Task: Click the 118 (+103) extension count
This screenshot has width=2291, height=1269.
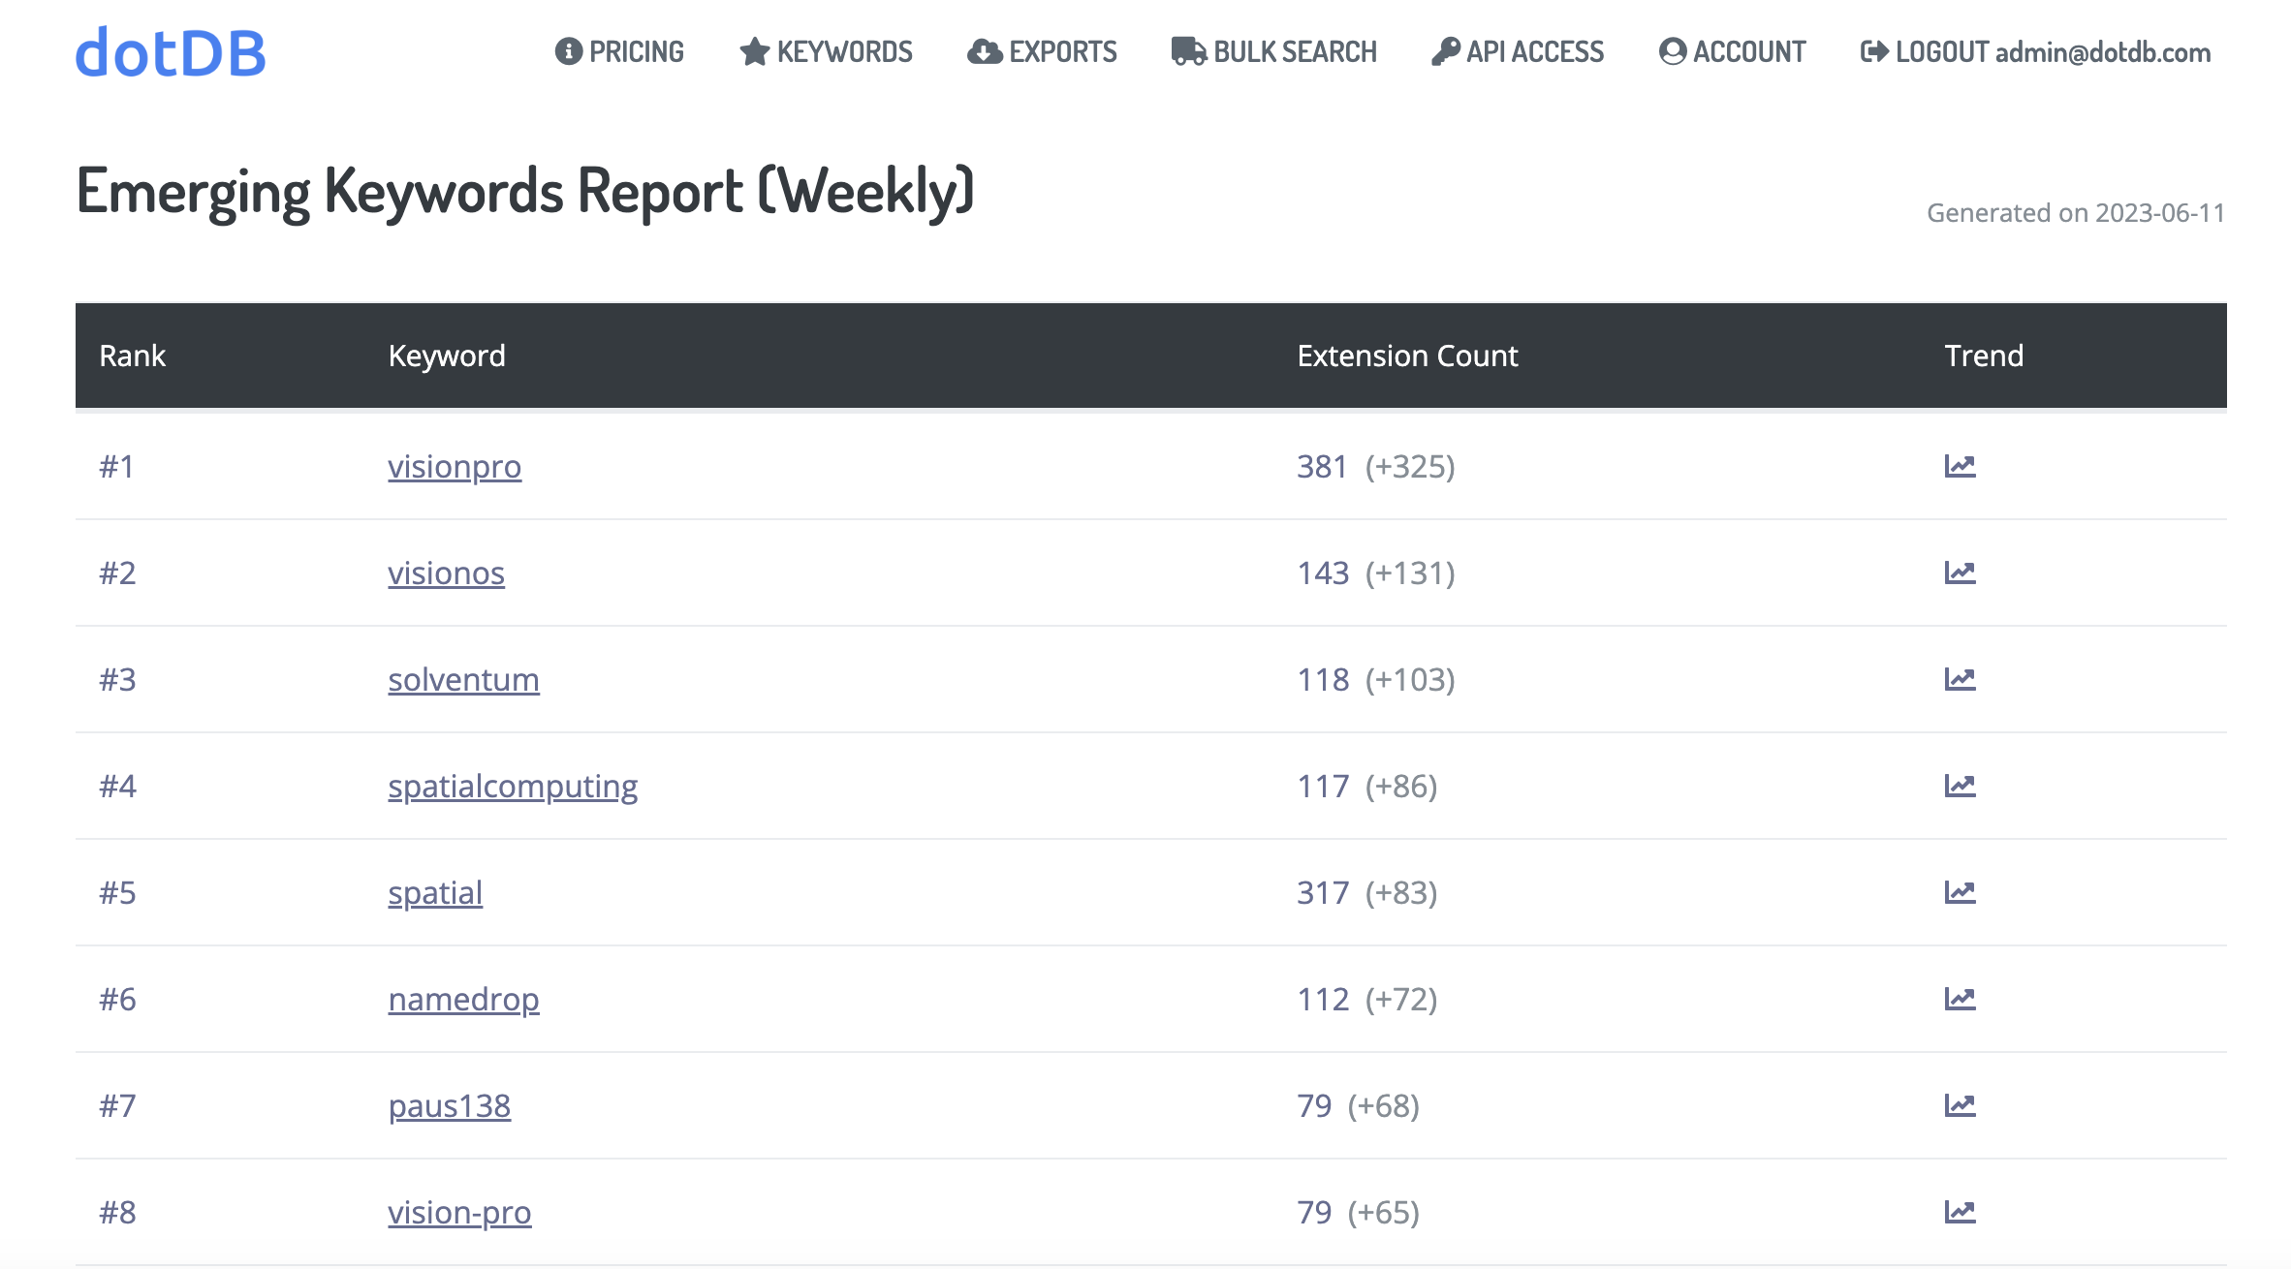Action: point(1376,679)
